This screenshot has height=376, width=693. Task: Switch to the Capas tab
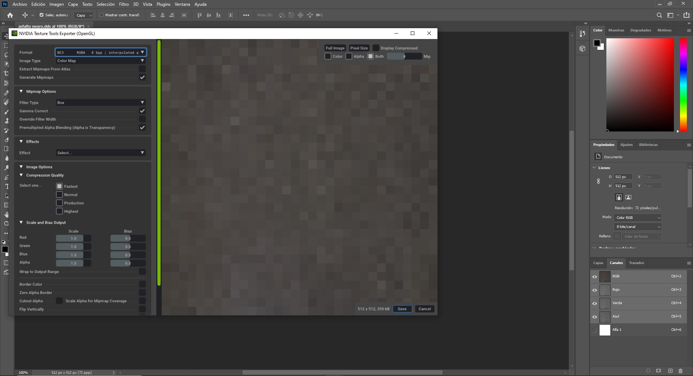coord(598,263)
